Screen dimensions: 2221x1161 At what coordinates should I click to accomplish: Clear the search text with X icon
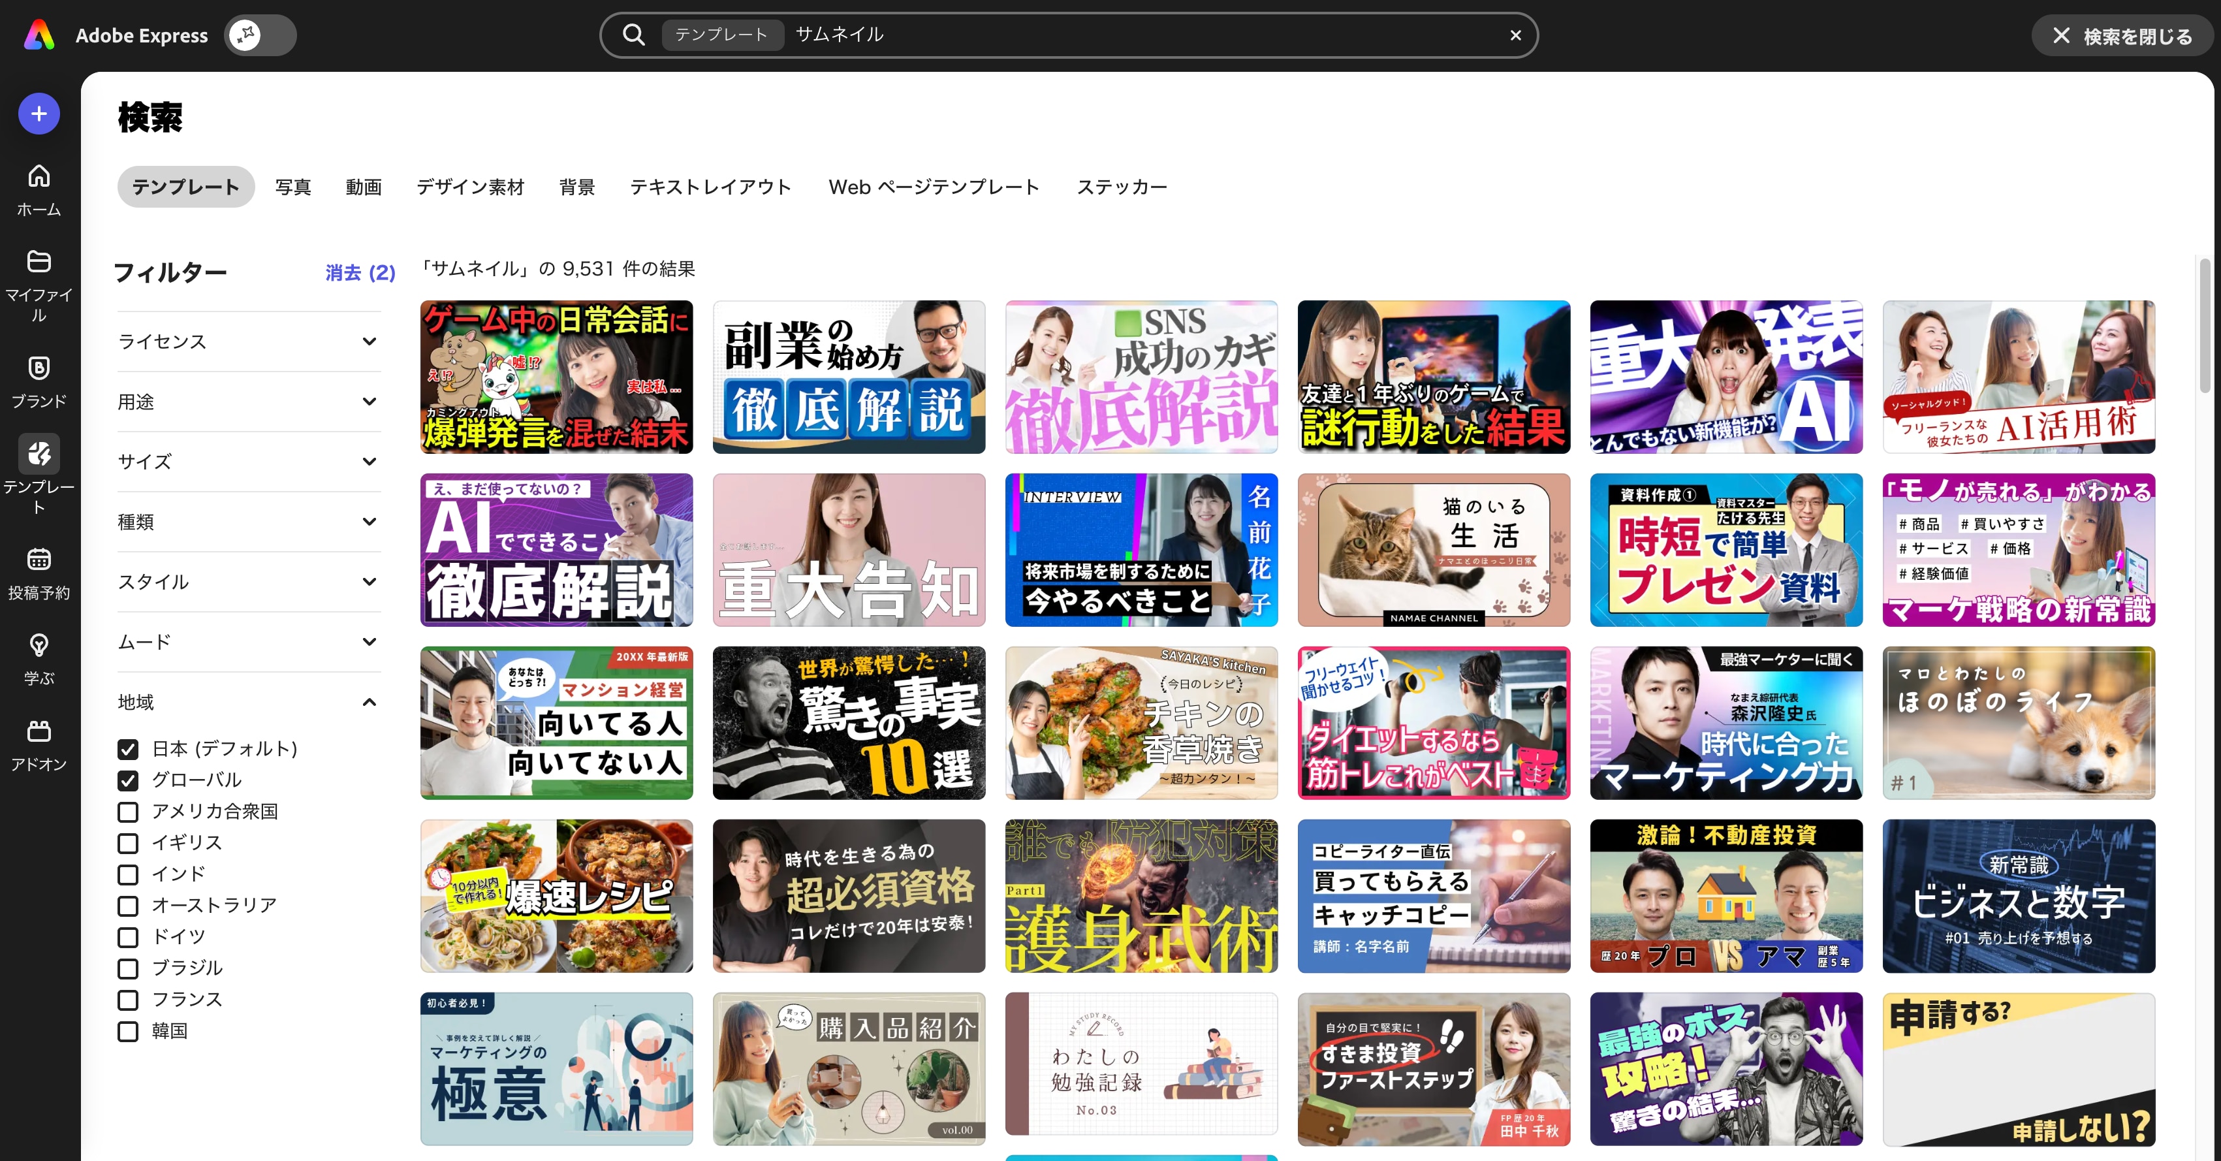coord(1515,35)
